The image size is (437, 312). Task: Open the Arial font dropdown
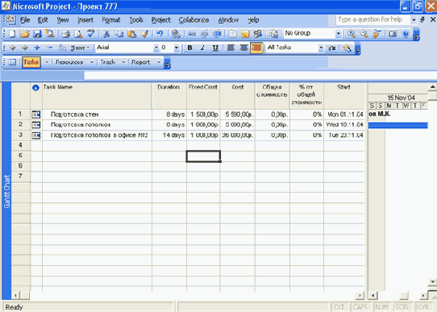[156, 48]
